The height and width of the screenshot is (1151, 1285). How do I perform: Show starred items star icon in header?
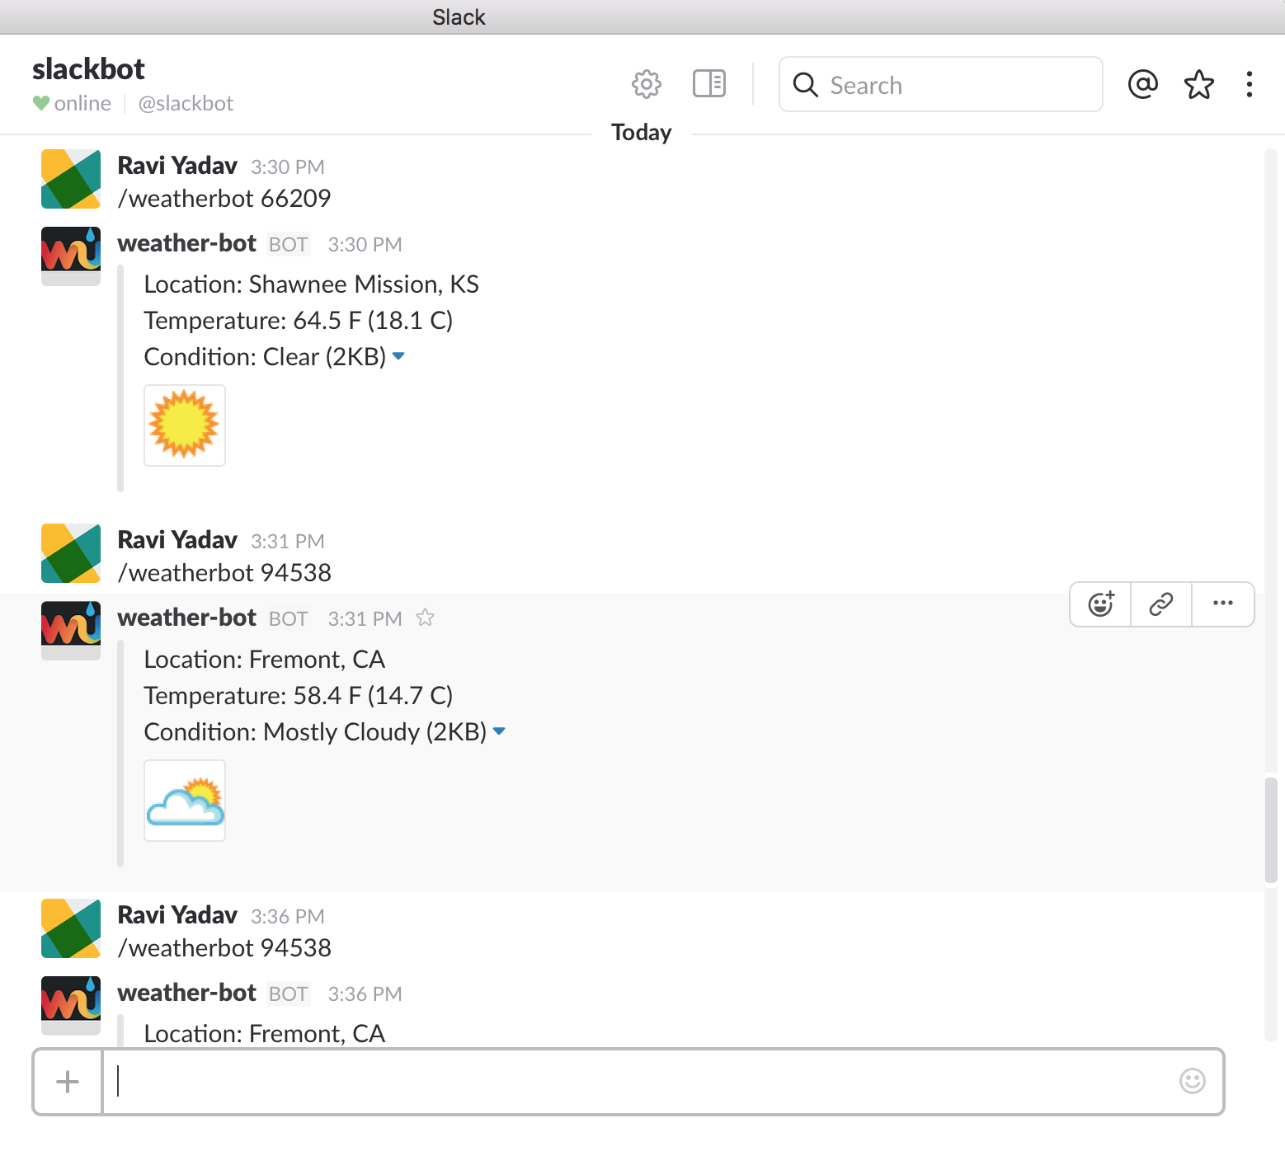point(1198,84)
